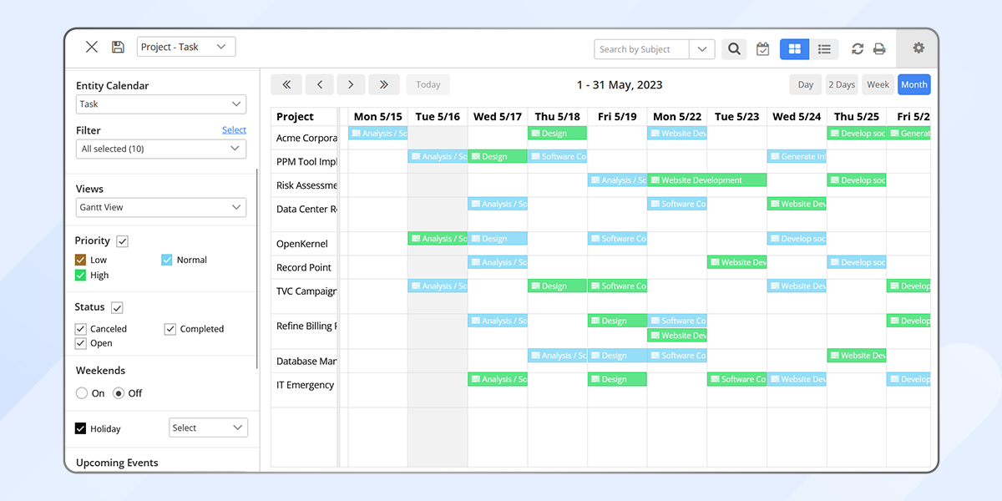Image resolution: width=1002 pixels, height=501 pixels.
Task: Open settings gear icon
Action: point(918,48)
